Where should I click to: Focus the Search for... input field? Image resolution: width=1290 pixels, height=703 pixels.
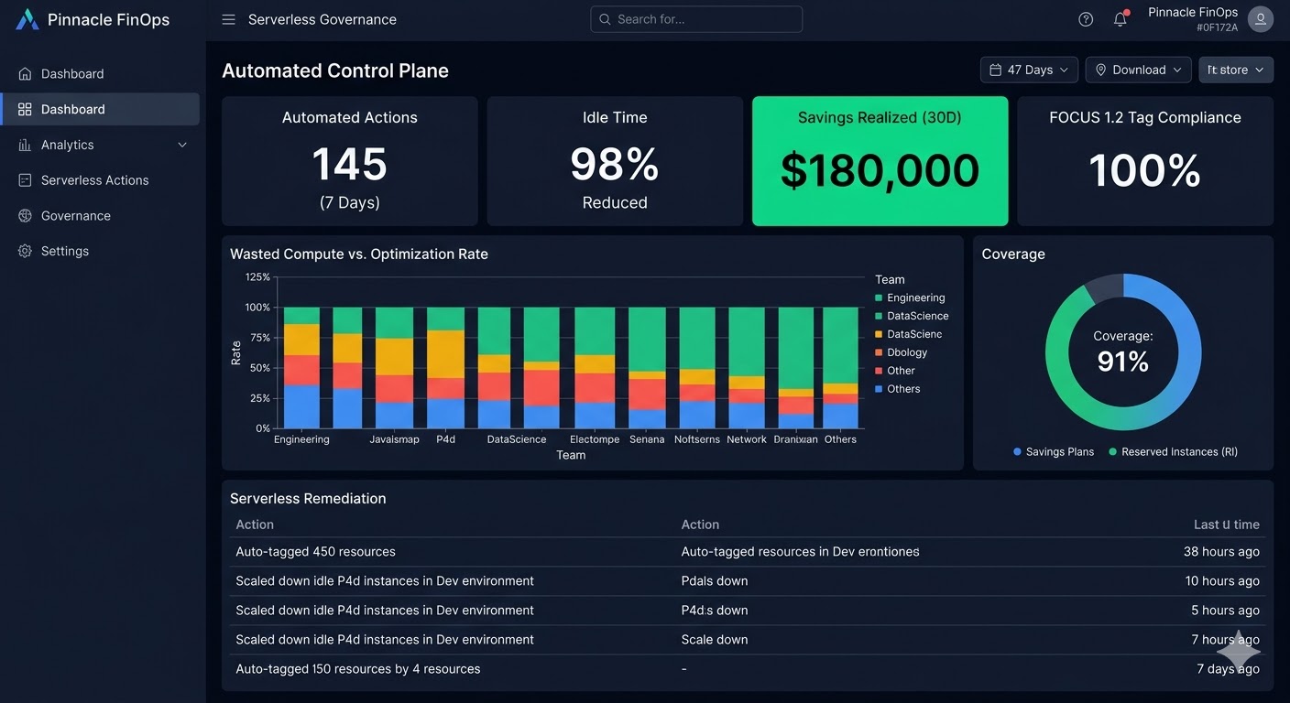point(696,19)
